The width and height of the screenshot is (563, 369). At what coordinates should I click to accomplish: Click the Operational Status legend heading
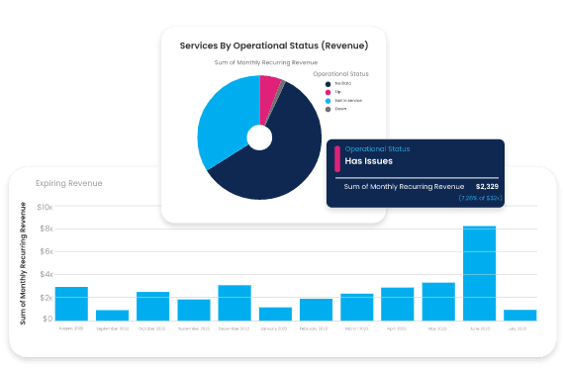tap(340, 74)
